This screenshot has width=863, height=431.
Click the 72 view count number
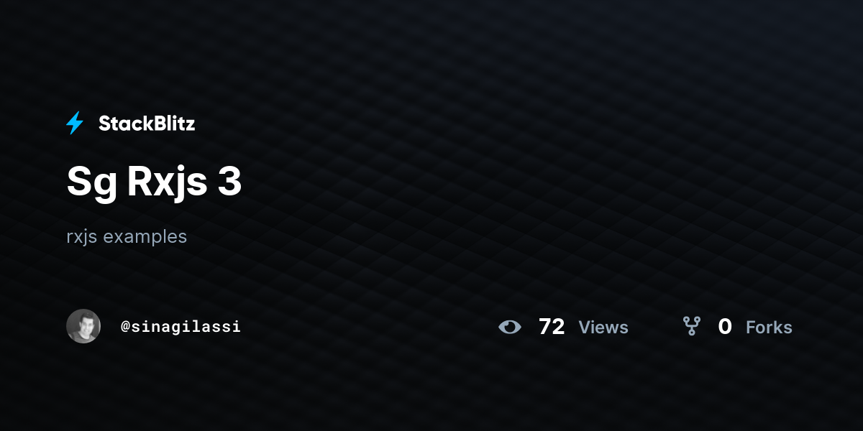tap(552, 327)
